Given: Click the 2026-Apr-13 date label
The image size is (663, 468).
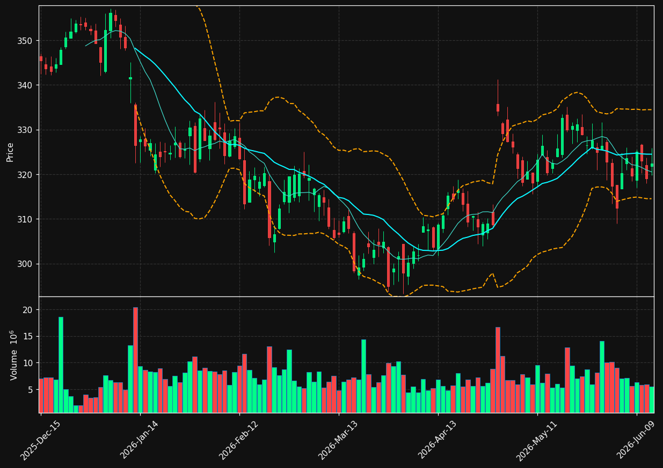Looking at the screenshot, I should (x=438, y=440).
